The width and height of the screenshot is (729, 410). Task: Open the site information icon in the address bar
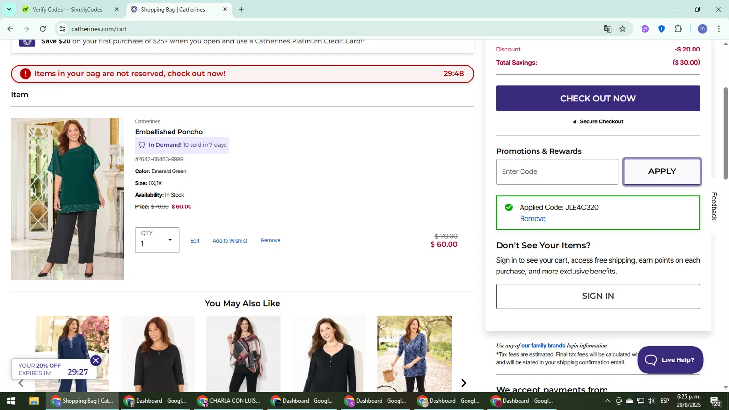pos(62,29)
